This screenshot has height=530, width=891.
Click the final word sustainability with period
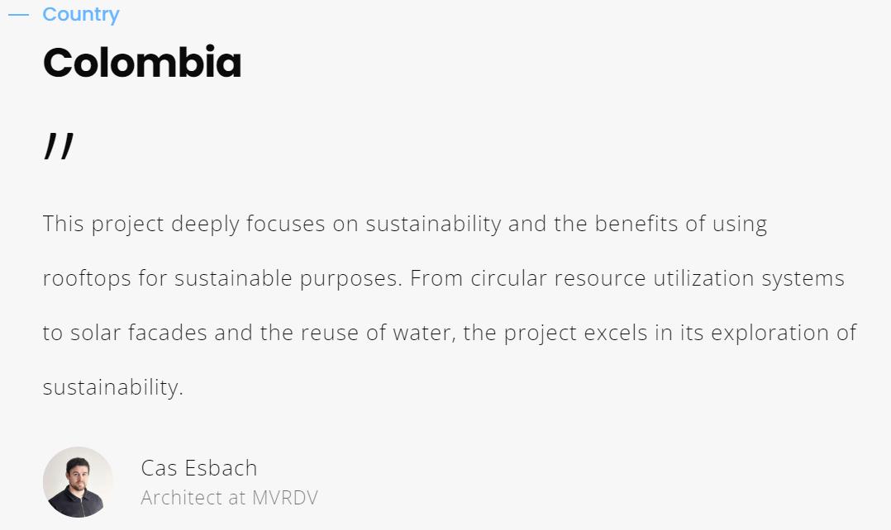coord(113,387)
